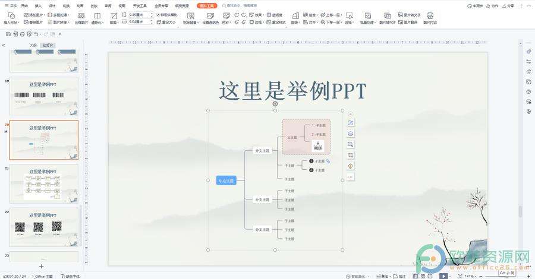The height and width of the screenshot is (279, 535).
Task: Click the zoom out minus button
Action: click(x=480, y=276)
